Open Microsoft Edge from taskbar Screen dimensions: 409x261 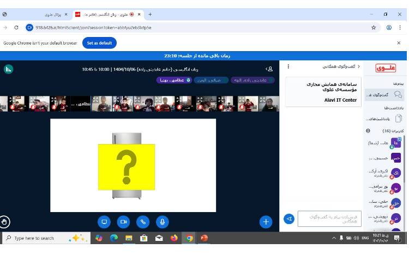(x=114, y=238)
